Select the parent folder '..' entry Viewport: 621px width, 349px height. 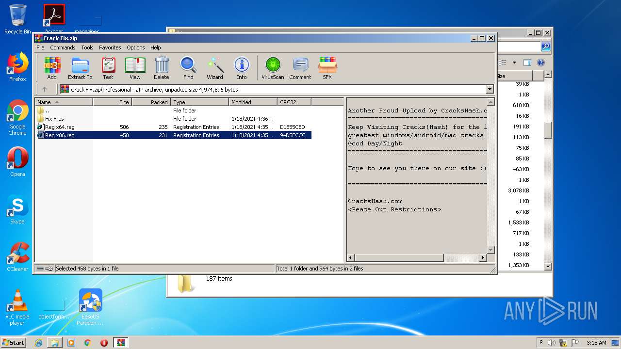[x=173, y=111]
